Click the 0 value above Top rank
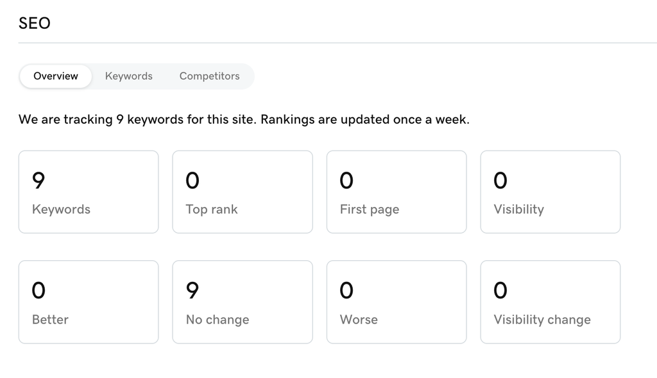The height and width of the screenshot is (378, 657). pyautogui.click(x=192, y=181)
